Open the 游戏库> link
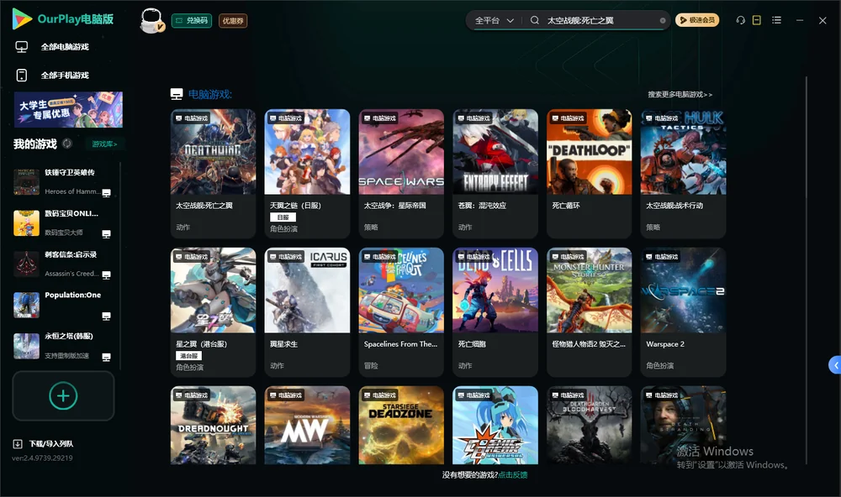Screen dimensions: 841x497 click(104, 144)
